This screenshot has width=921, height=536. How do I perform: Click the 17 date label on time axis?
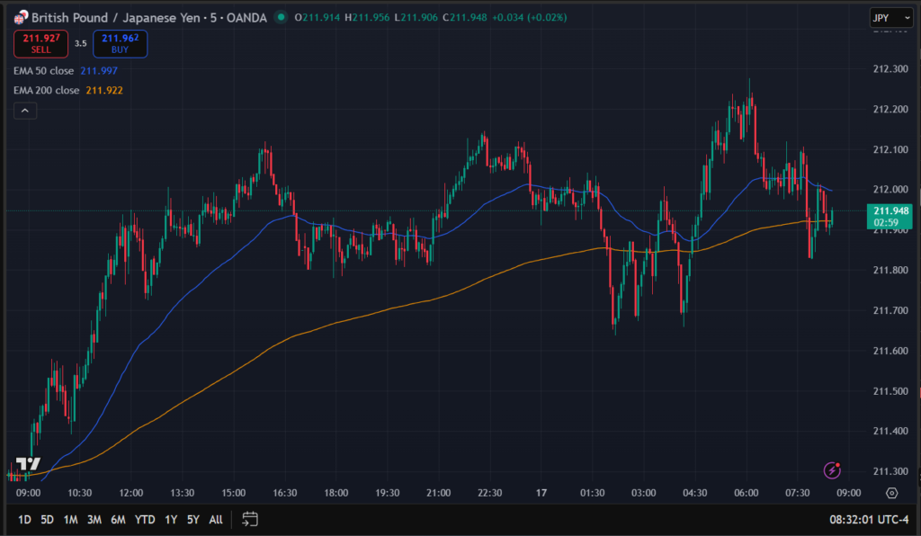pyautogui.click(x=541, y=493)
